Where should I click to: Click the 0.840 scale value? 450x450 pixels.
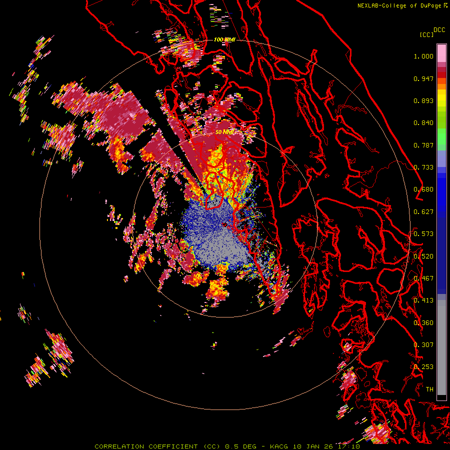point(423,123)
